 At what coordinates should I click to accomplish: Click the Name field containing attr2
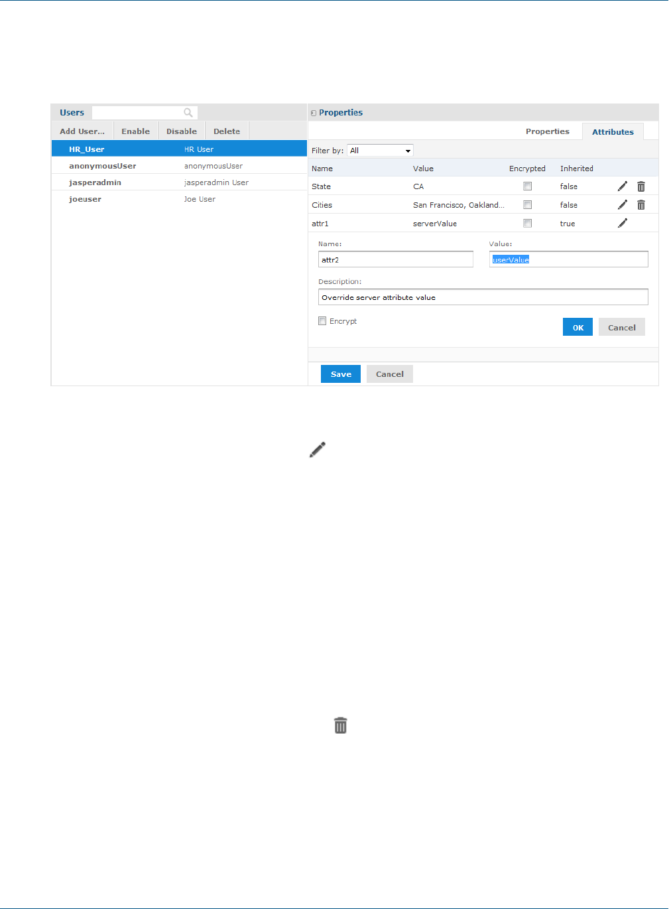click(396, 259)
